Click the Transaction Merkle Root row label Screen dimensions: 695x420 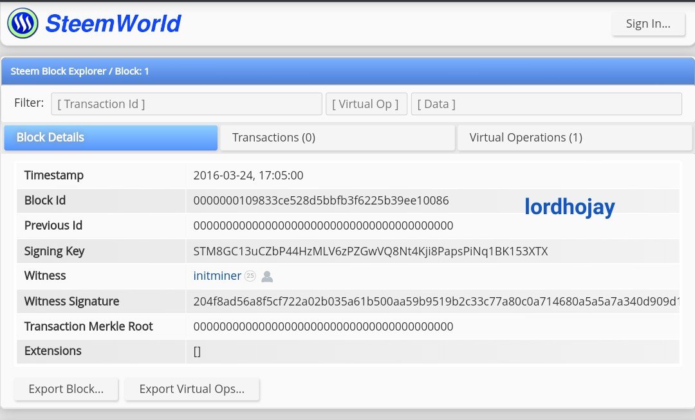[x=89, y=327]
